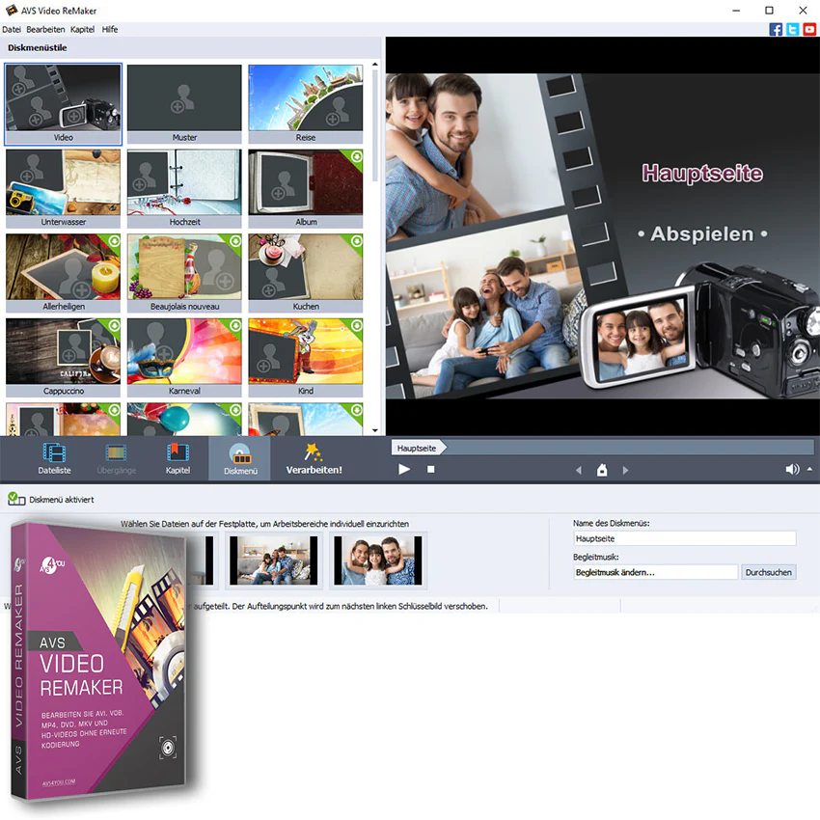The width and height of the screenshot is (820, 820).
Task: Click the Durchsuchen button
Action: click(x=768, y=572)
